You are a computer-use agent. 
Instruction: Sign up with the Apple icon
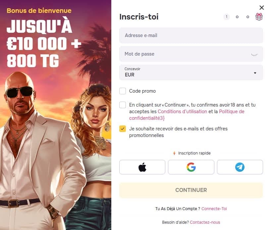point(142,167)
